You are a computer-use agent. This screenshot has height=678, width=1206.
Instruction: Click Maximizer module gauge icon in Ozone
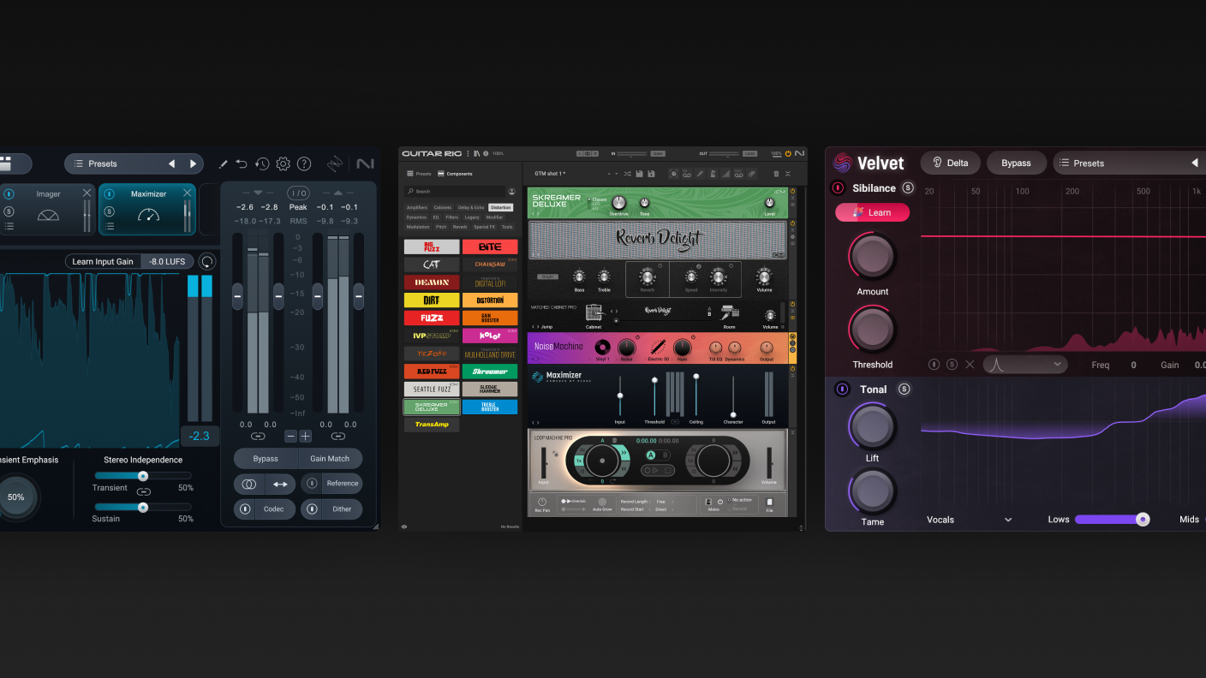[148, 215]
